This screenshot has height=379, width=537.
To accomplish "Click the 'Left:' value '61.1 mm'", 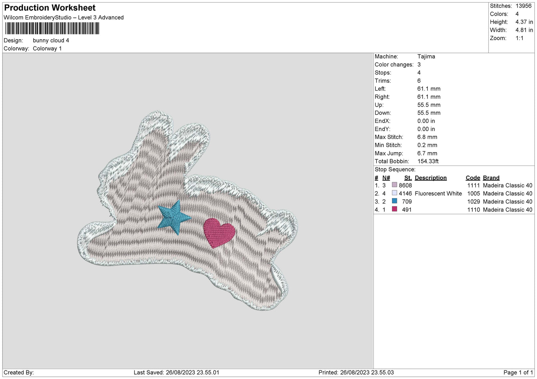I will click(x=428, y=89).
